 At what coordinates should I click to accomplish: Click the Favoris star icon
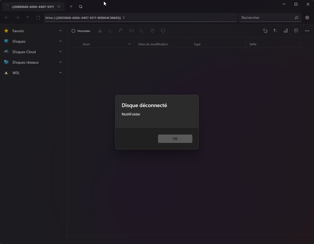[6, 31]
